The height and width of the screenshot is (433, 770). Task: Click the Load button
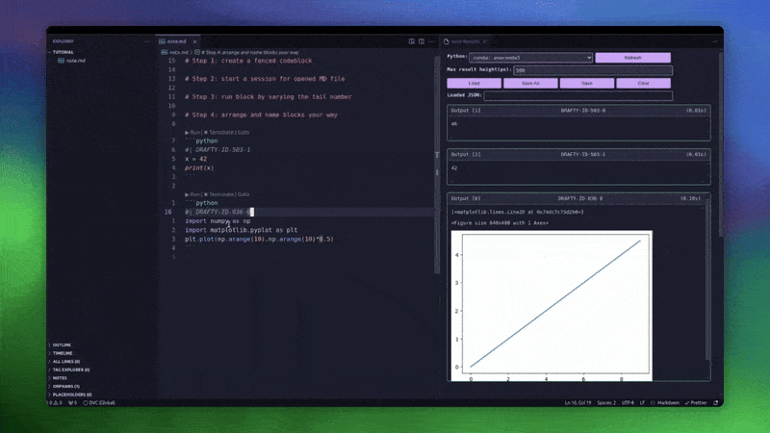tap(474, 84)
